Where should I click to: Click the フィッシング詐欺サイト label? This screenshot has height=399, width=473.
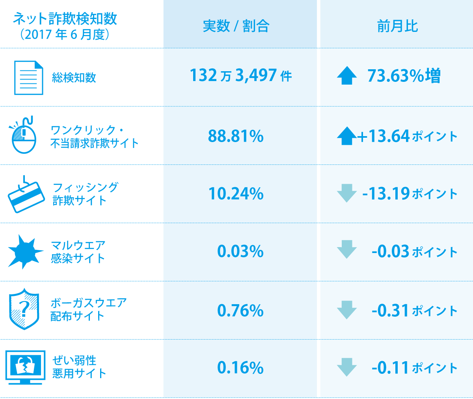click(85, 194)
